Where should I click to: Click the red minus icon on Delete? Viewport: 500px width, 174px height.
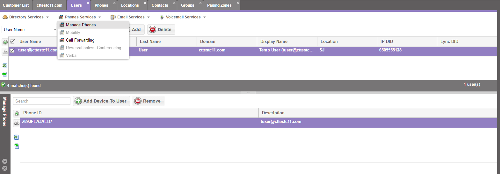click(153, 30)
